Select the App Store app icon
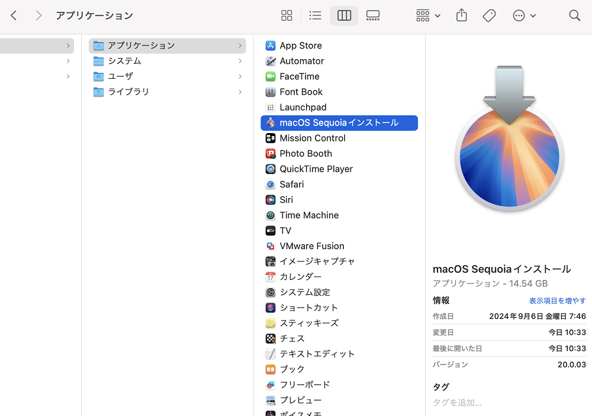This screenshot has height=416, width=592. 271,46
